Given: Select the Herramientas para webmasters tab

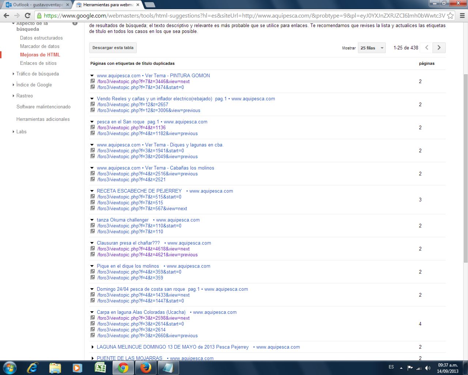Looking at the screenshot, I should point(108,5).
